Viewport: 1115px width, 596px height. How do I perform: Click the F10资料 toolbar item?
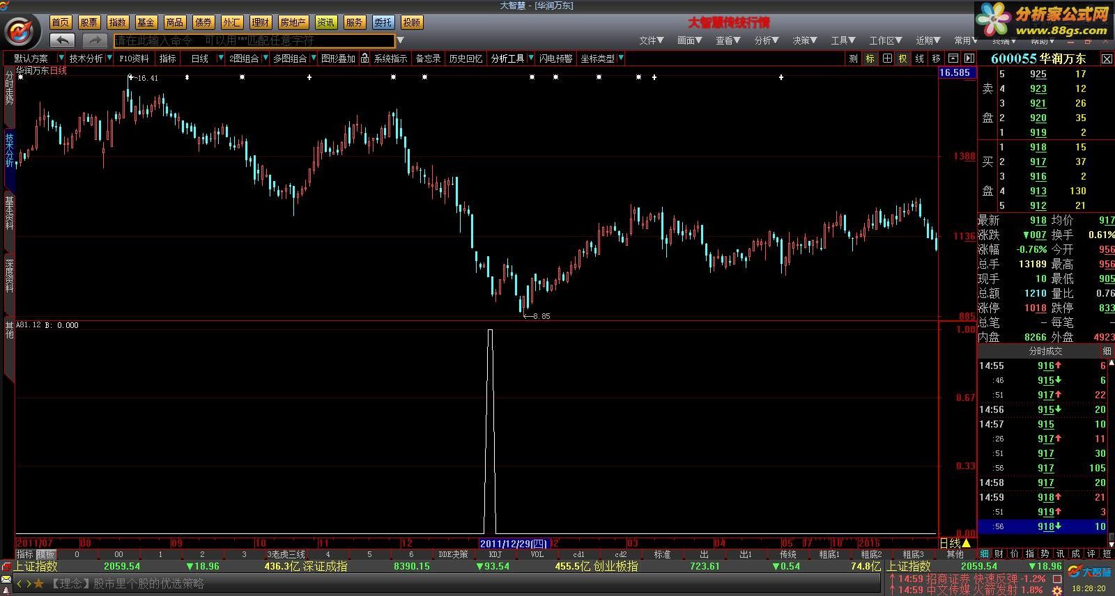click(134, 58)
